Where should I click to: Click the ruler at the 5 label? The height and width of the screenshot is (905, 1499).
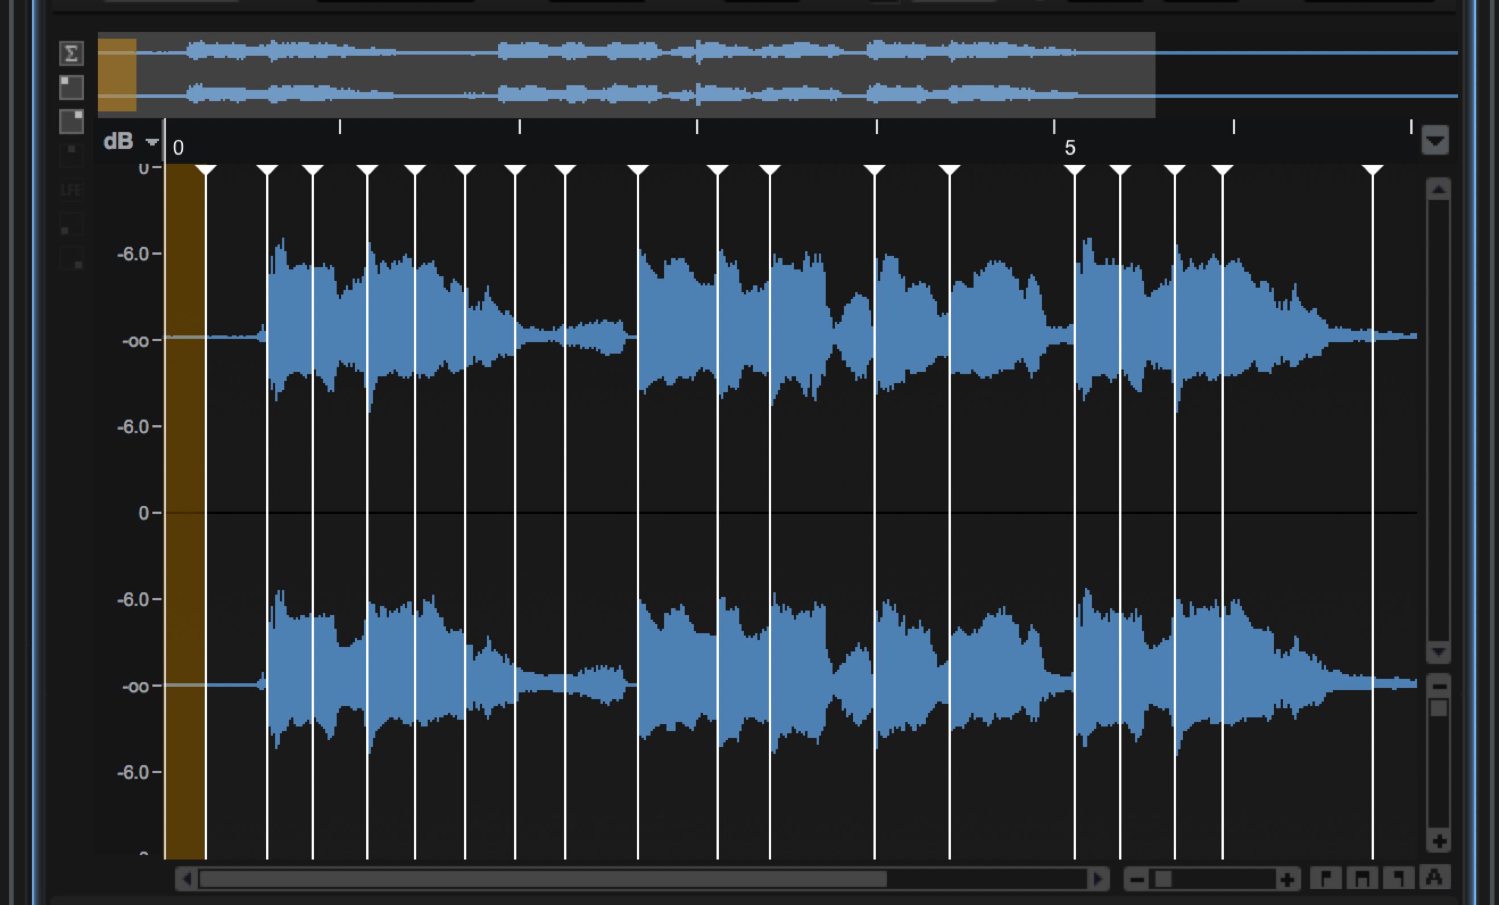[x=1070, y=148]
